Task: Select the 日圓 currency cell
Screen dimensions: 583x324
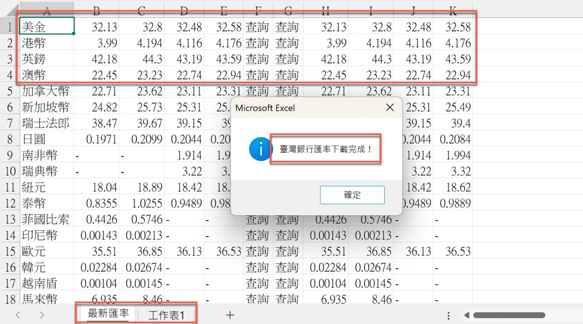Action: pos(47,139)
